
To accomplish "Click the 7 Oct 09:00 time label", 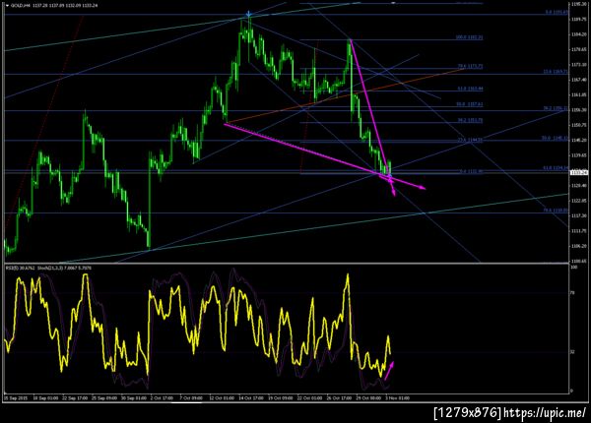I will (191, 397).
